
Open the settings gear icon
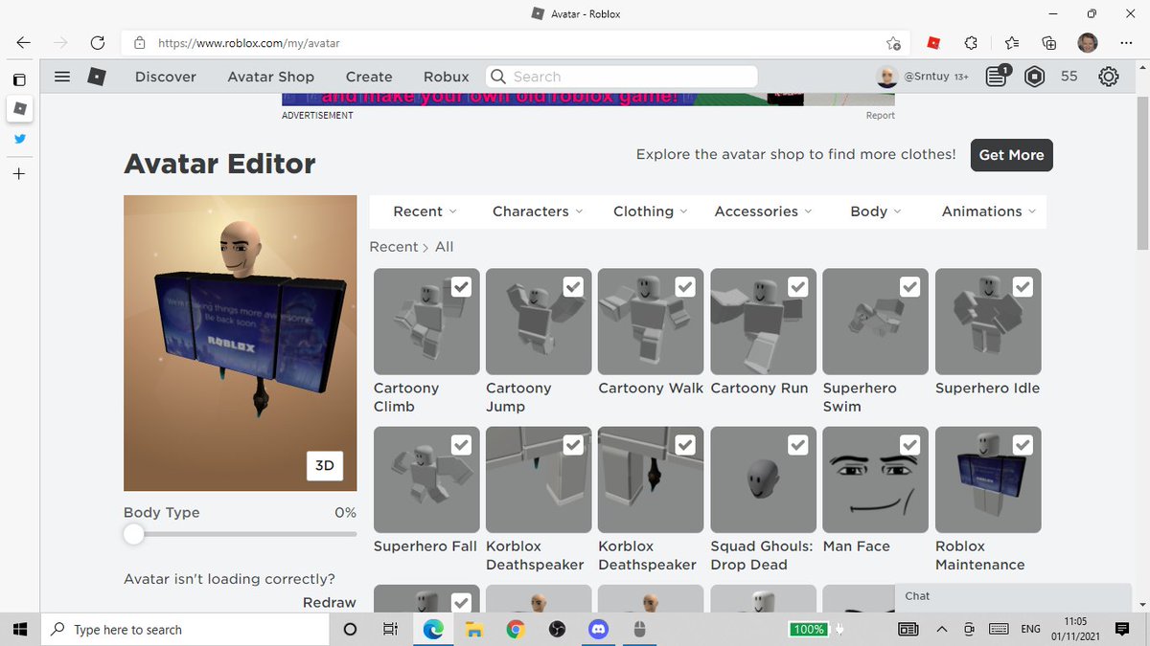tap(1109, 77)
